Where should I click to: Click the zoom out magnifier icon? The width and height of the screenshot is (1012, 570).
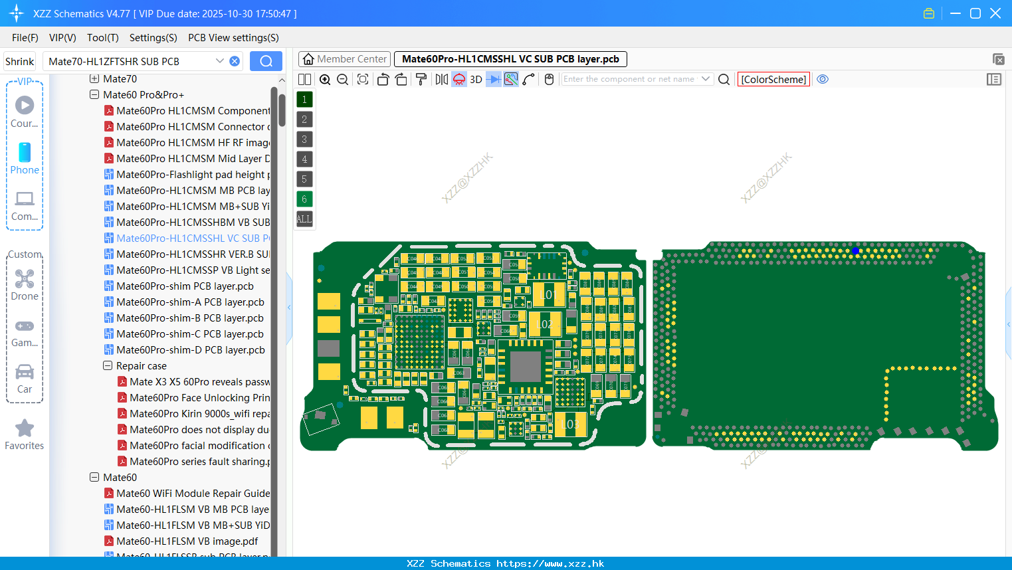coord(343,80)
